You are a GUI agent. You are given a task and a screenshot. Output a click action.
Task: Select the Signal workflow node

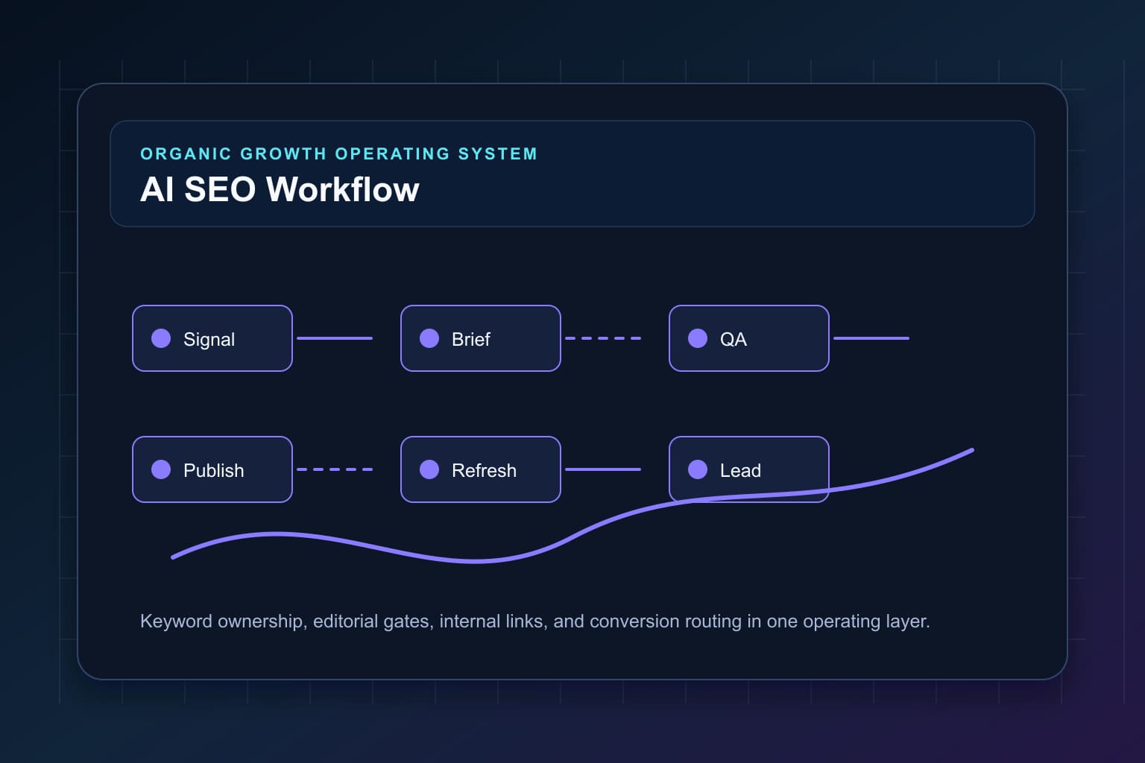coord(212,338)
